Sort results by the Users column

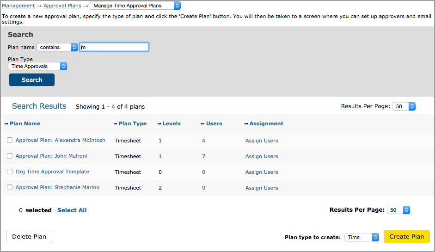pyautogui.click(x=214, y=123)
